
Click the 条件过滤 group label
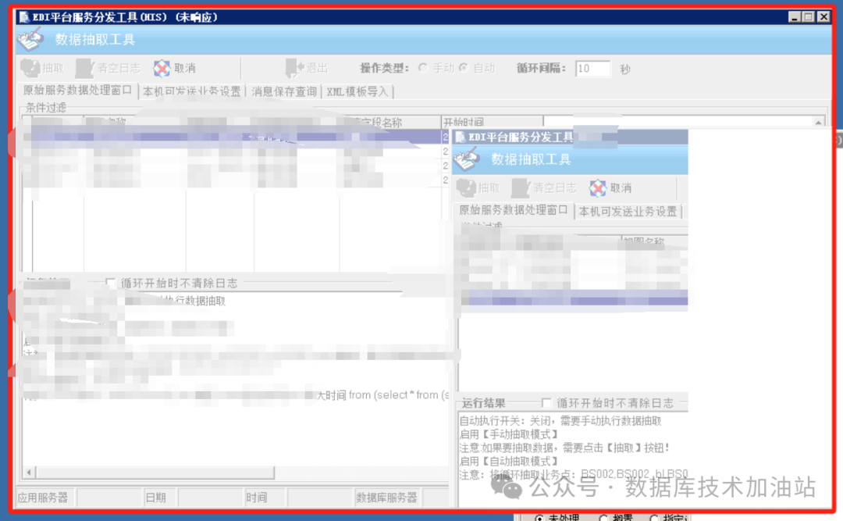pyautogui.click(x=46, y=108)
